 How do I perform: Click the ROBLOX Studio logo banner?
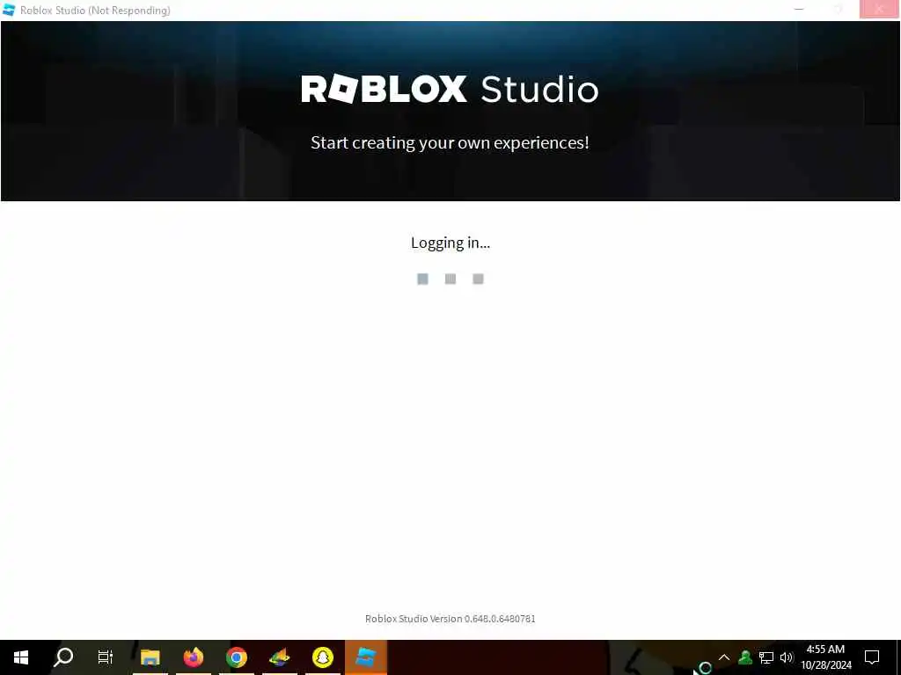(x=450, y=89)
